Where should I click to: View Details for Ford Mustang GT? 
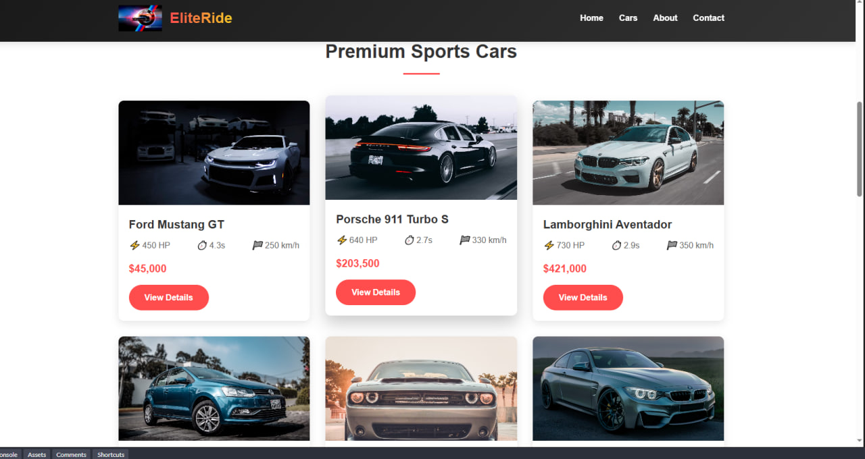click(168, 298)
